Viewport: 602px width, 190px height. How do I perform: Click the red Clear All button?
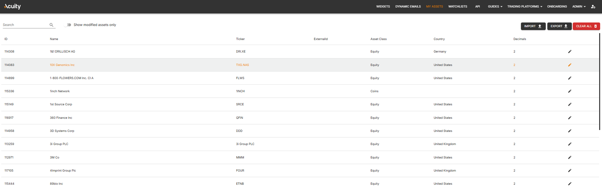[x=586, y=26]
